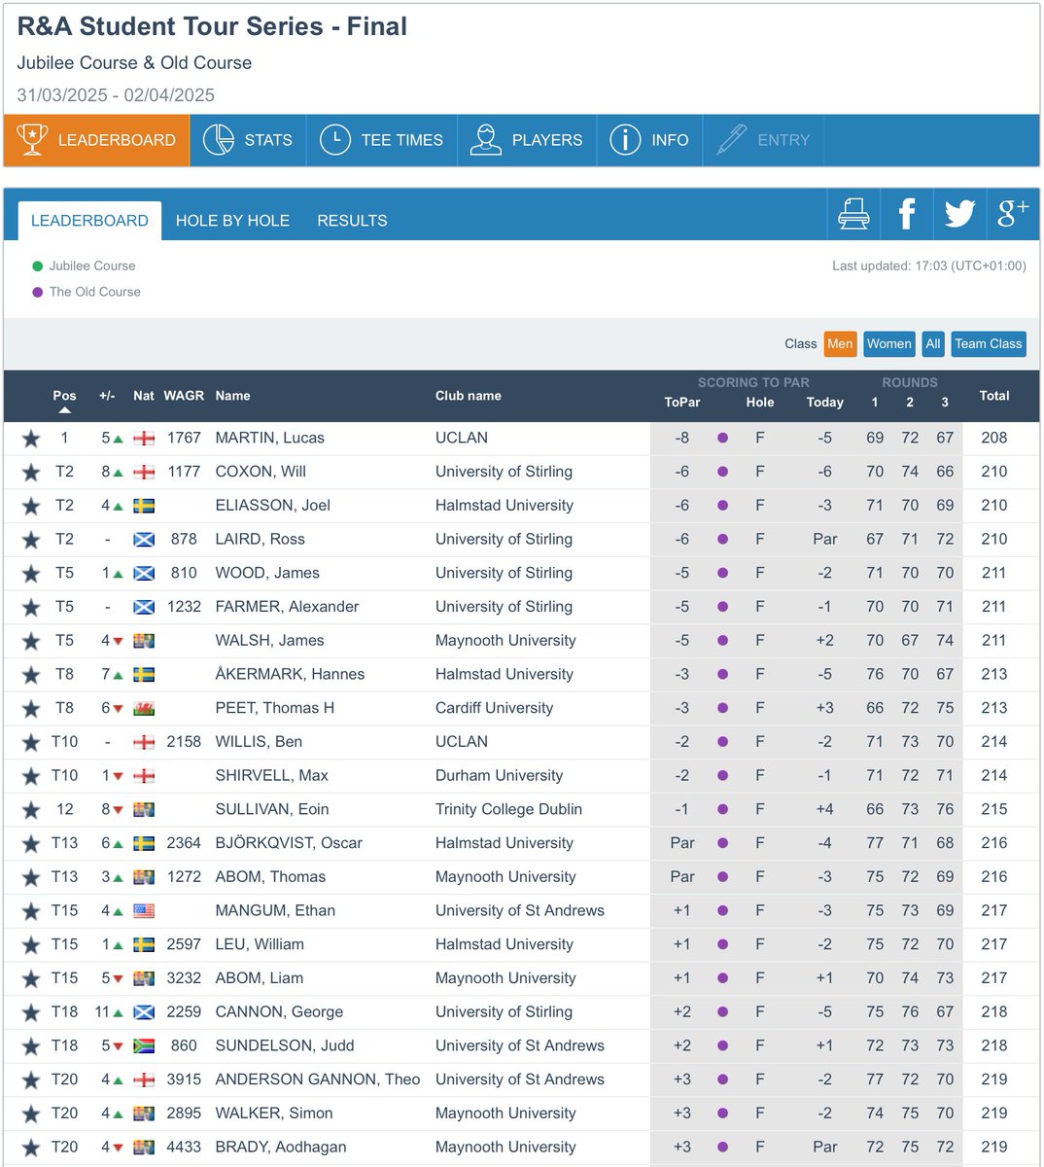
Task: Favorite COXON, Will with star
Action: pos(31,473)
